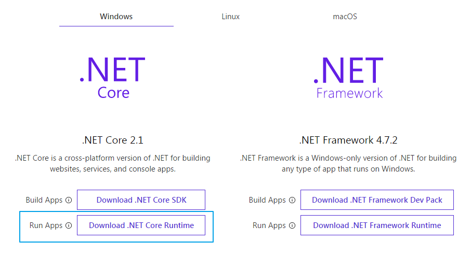Image resolution: width=471 pixels, height=255 pixels.
Task: Click the .NET Framework logo
Action: [349, 77]
